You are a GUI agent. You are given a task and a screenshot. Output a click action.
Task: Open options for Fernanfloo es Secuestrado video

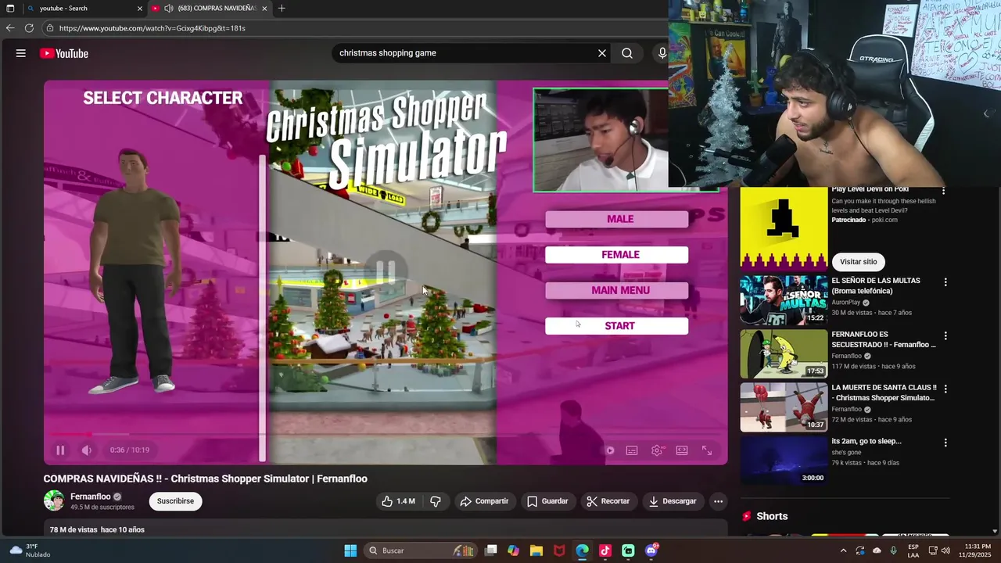(945, 336)
